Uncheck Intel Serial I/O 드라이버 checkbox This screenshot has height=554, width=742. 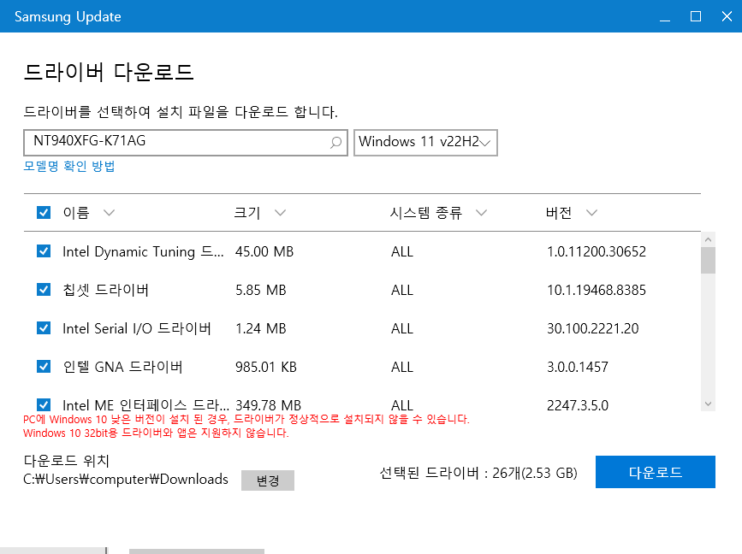(44, 328)
